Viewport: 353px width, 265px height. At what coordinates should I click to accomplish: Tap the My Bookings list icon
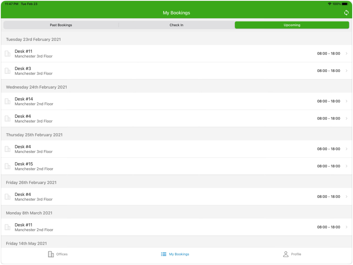point(164,254)
